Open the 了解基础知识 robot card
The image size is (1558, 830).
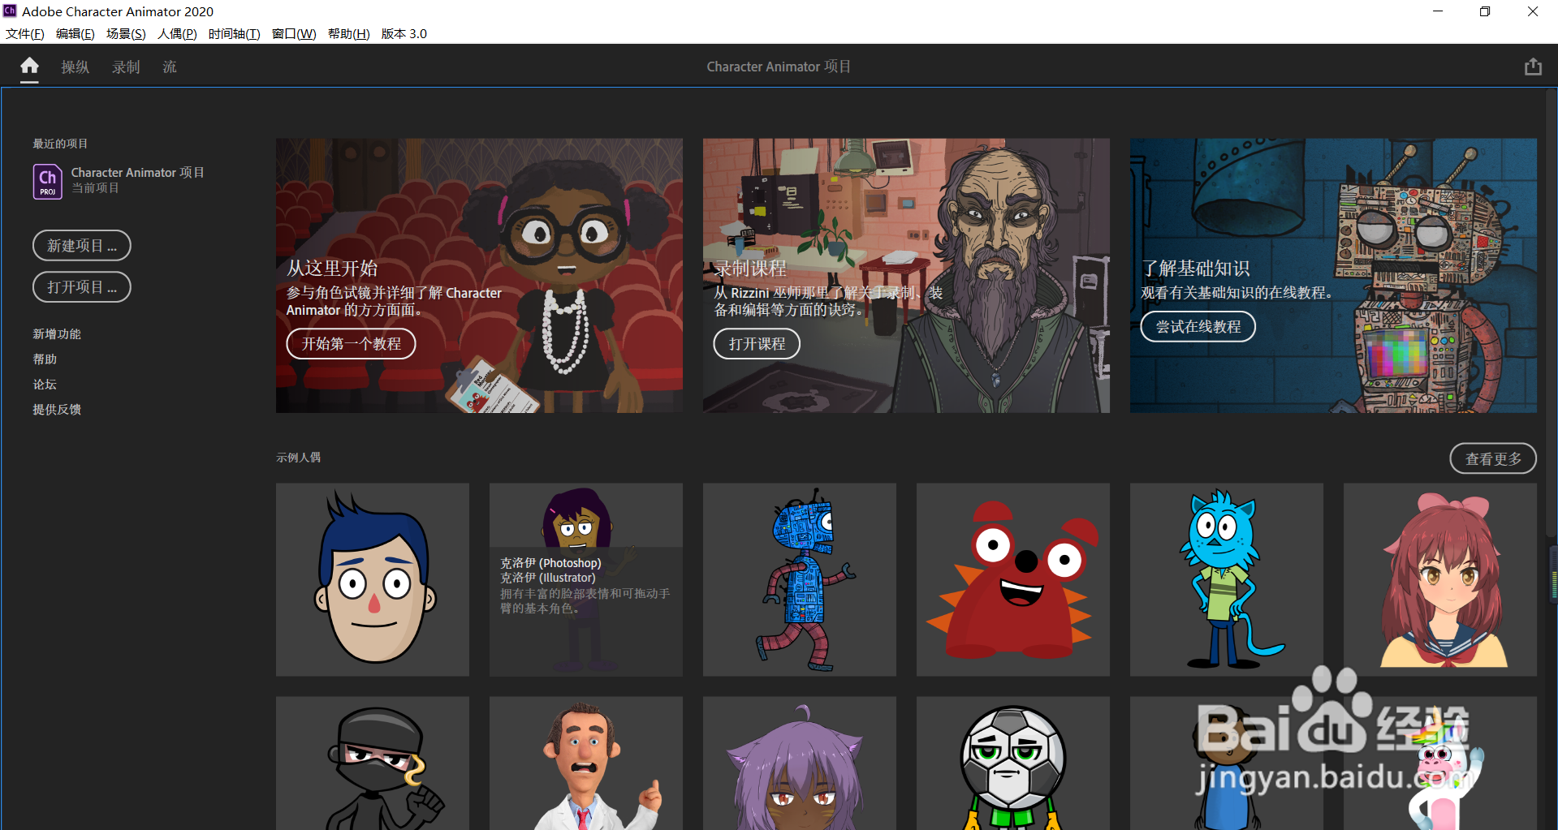coord(1333,275)
